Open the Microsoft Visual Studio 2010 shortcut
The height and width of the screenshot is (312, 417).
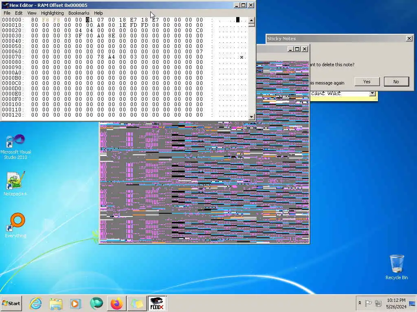15,147
